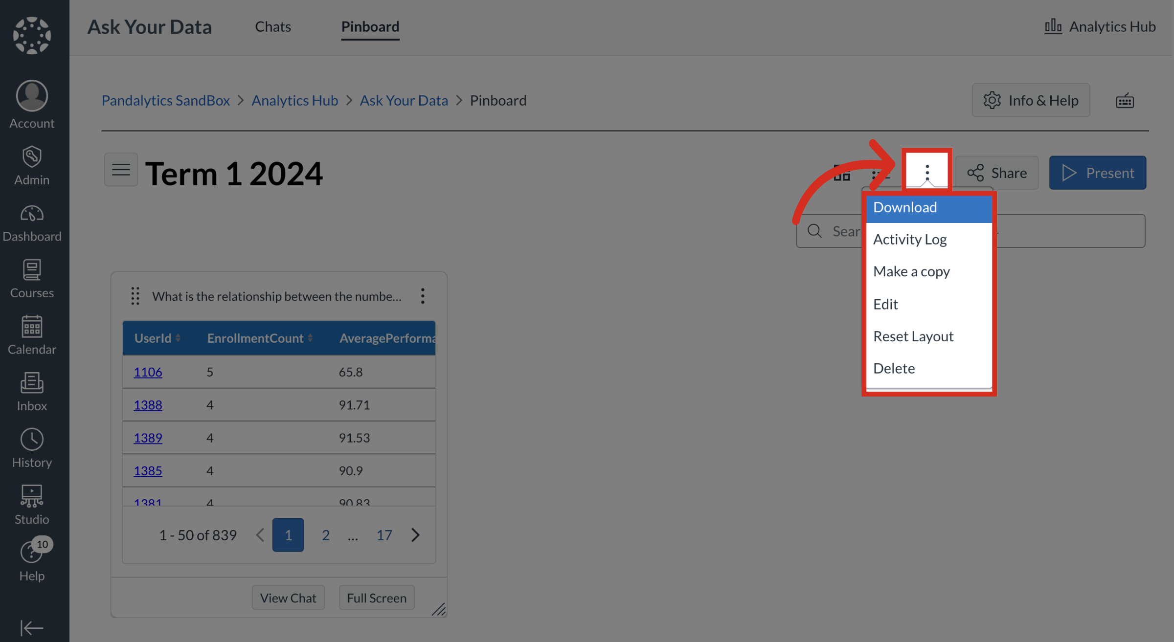Open the Account profile avatar
Screen dimensions: 1174x642
32,96
